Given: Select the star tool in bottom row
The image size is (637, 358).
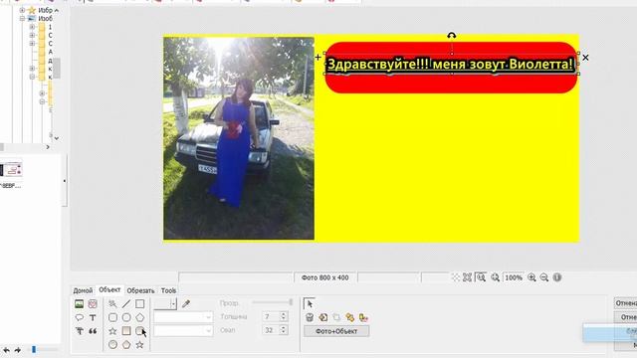Looking at the screenshot, I should (139, 345).
